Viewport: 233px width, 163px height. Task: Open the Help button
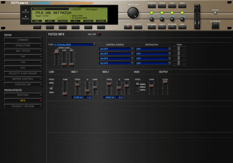point(172,6)
